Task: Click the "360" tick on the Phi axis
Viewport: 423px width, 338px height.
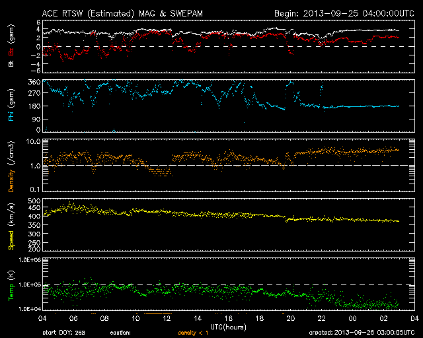Action: (x=34, y=82)
